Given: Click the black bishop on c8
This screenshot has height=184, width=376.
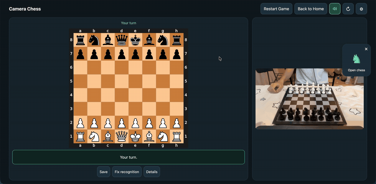Looking at the screenshot, I should tap(108, 40).
